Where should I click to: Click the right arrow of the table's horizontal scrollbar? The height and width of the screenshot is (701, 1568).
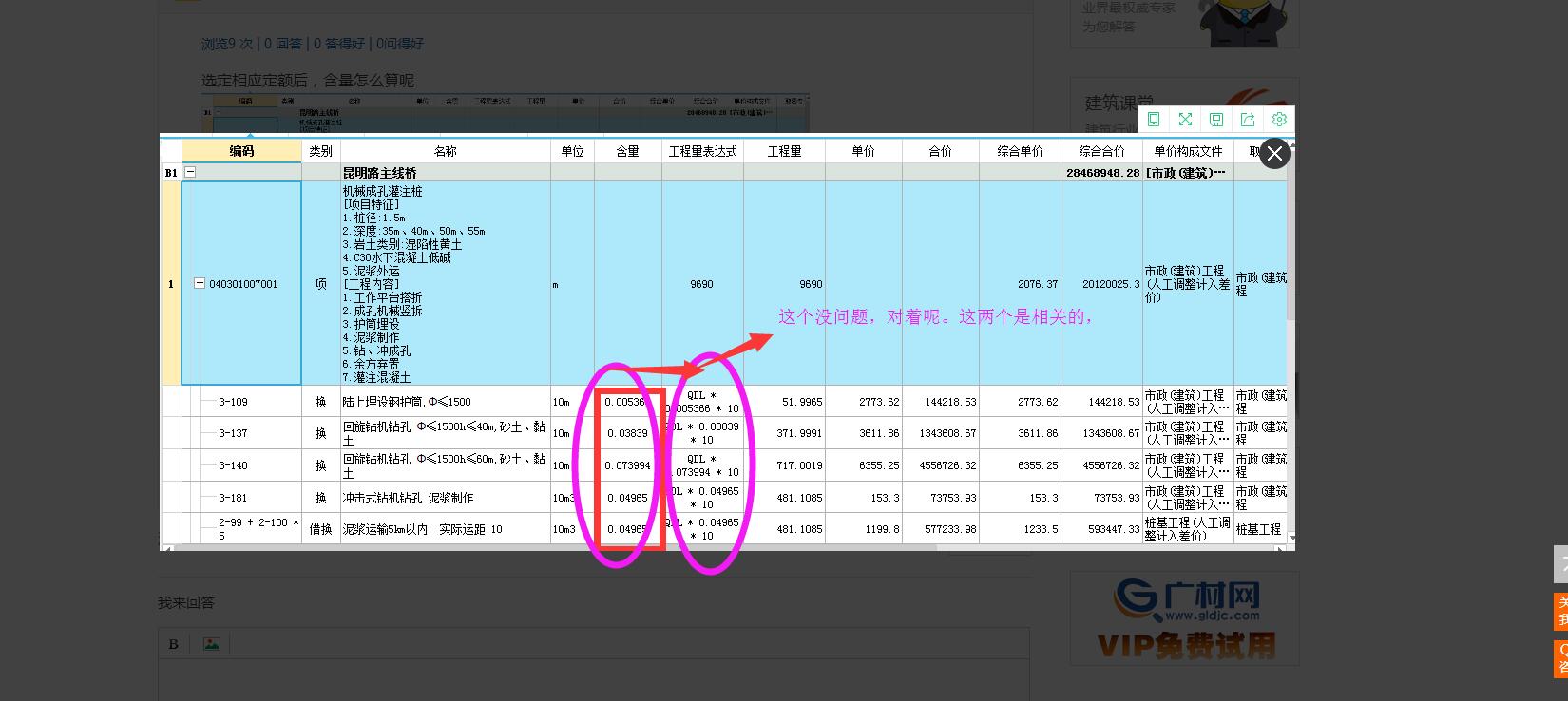coord(1279,549)
